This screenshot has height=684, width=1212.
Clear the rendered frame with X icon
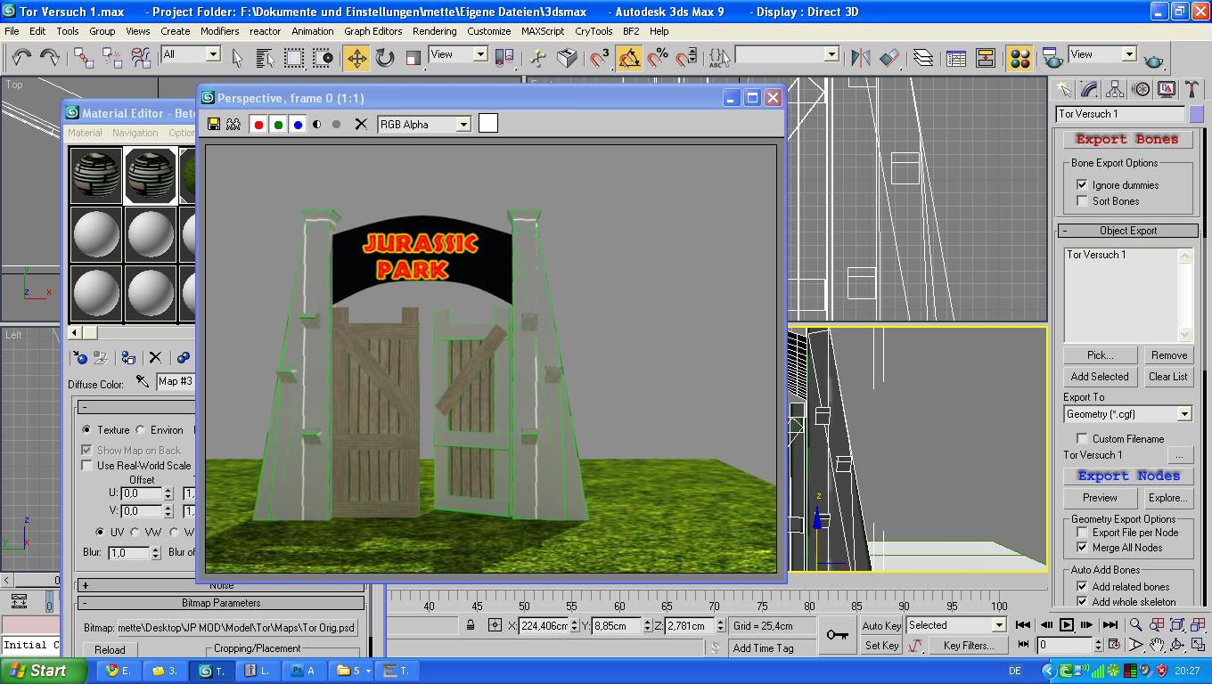[x=361, y=124]
